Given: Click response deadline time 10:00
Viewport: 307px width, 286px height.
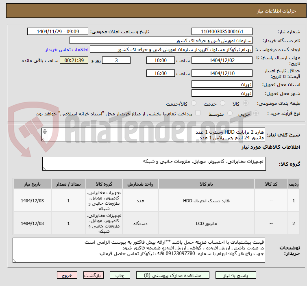Looking at the screenshot, I should (161, 60).
